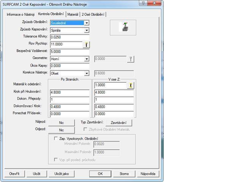
Task: Enable Zap. Vysokorych. Obrábění checkbox
Action: tap(56, 138)
